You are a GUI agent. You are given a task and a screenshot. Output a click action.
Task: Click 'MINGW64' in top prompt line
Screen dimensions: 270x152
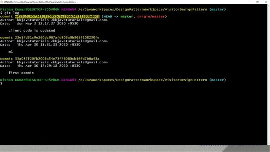click(69, 9)
